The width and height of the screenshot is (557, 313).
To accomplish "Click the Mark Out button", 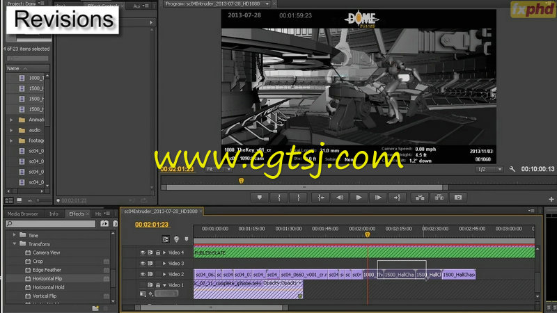I will coord(299,198).
